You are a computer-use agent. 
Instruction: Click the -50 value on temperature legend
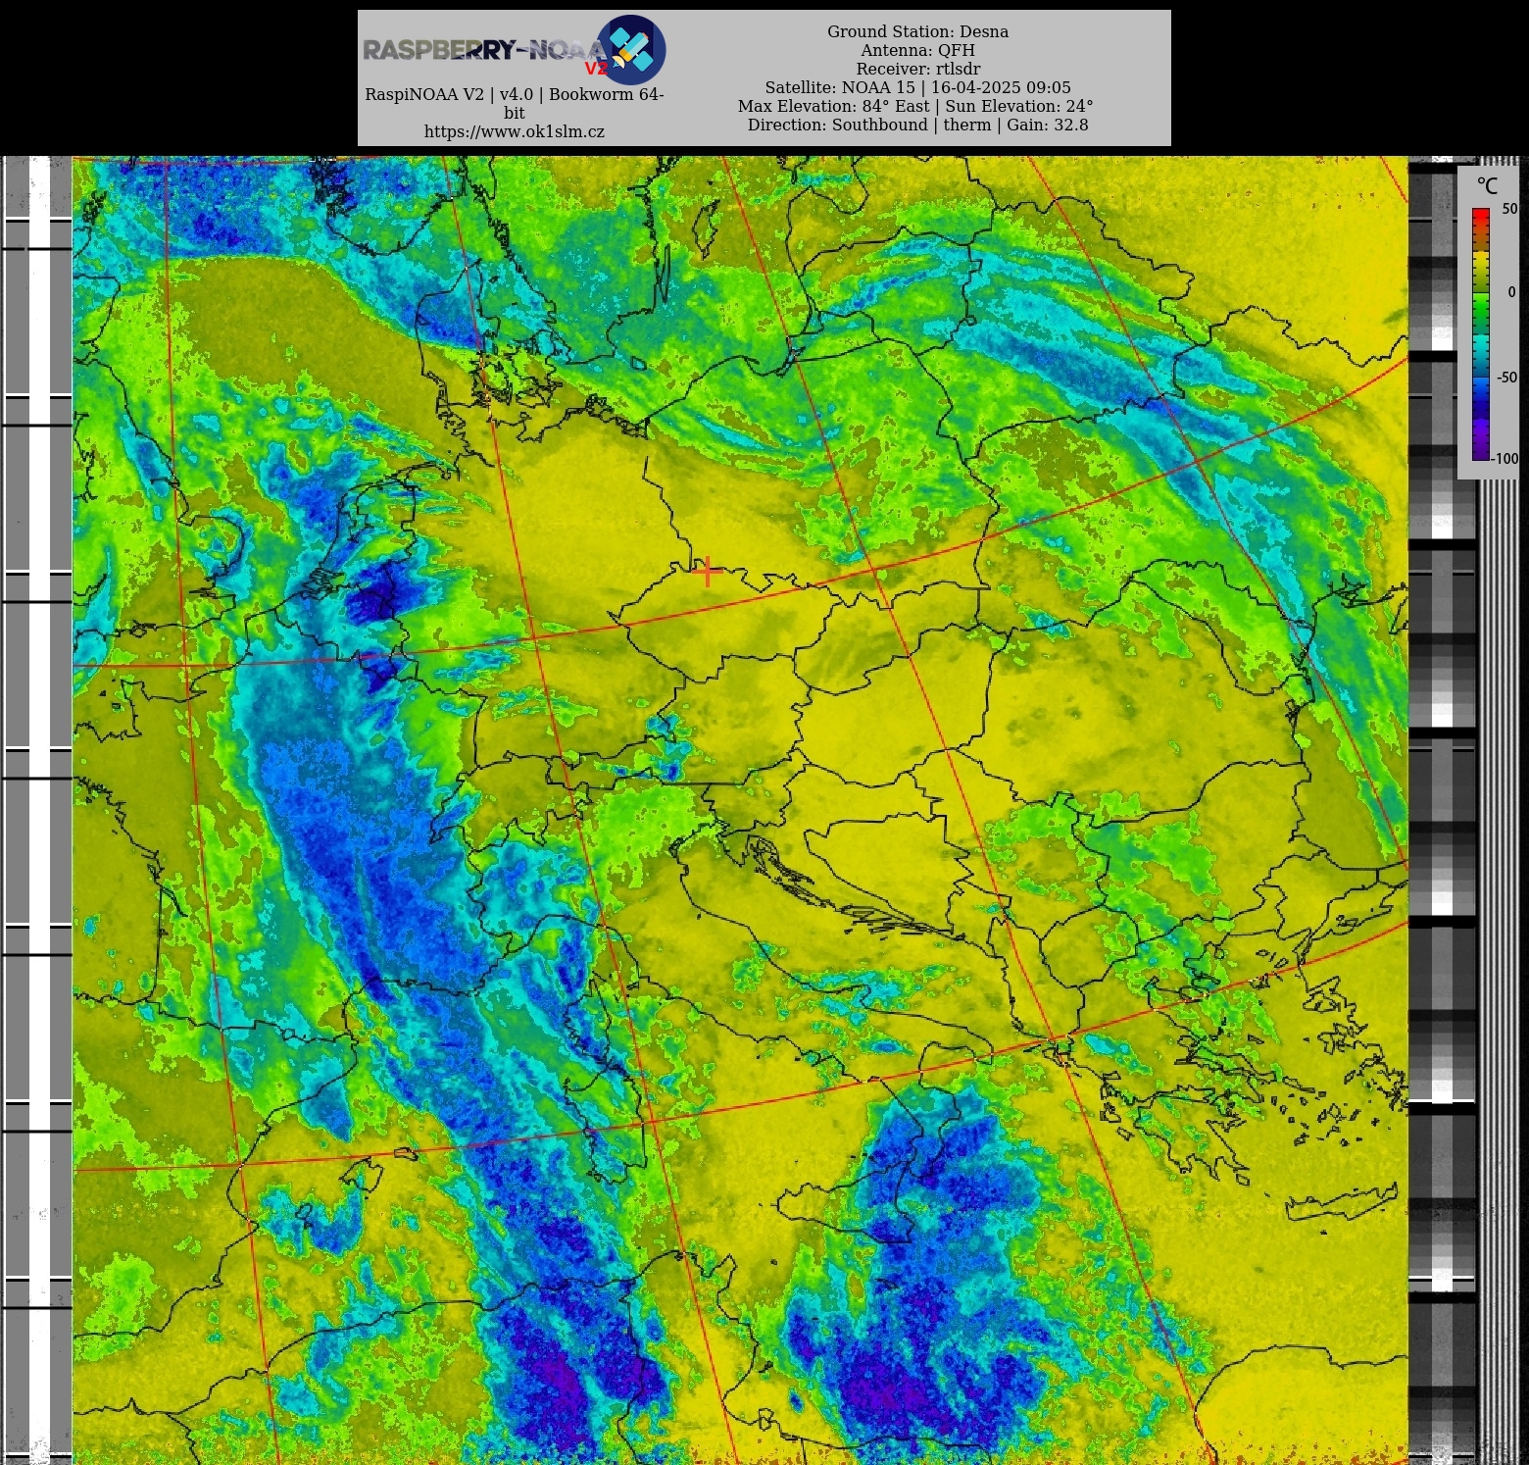pyautogui.click(x=1506, y=378)
